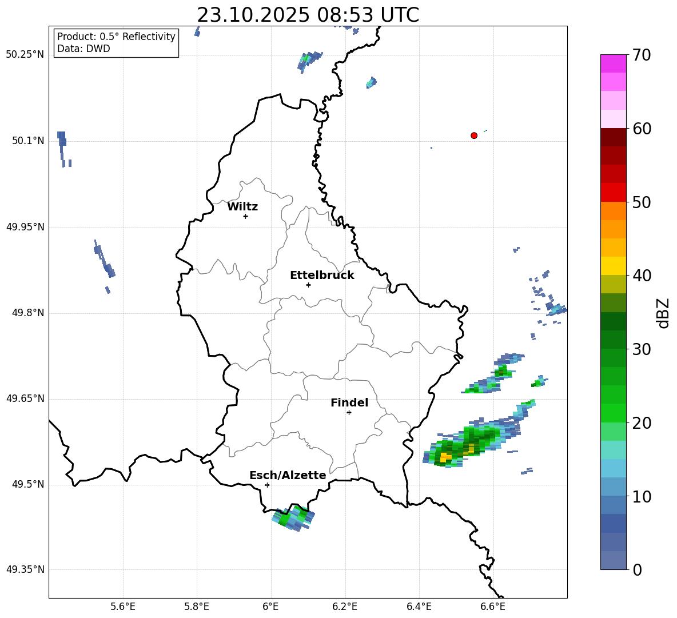
Task: Click the colorbar tick label 10
Action: pos(642,496)
